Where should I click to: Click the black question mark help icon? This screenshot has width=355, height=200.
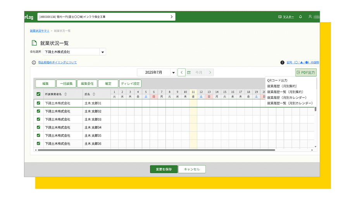pyautogui.click(x=282, y=63)
